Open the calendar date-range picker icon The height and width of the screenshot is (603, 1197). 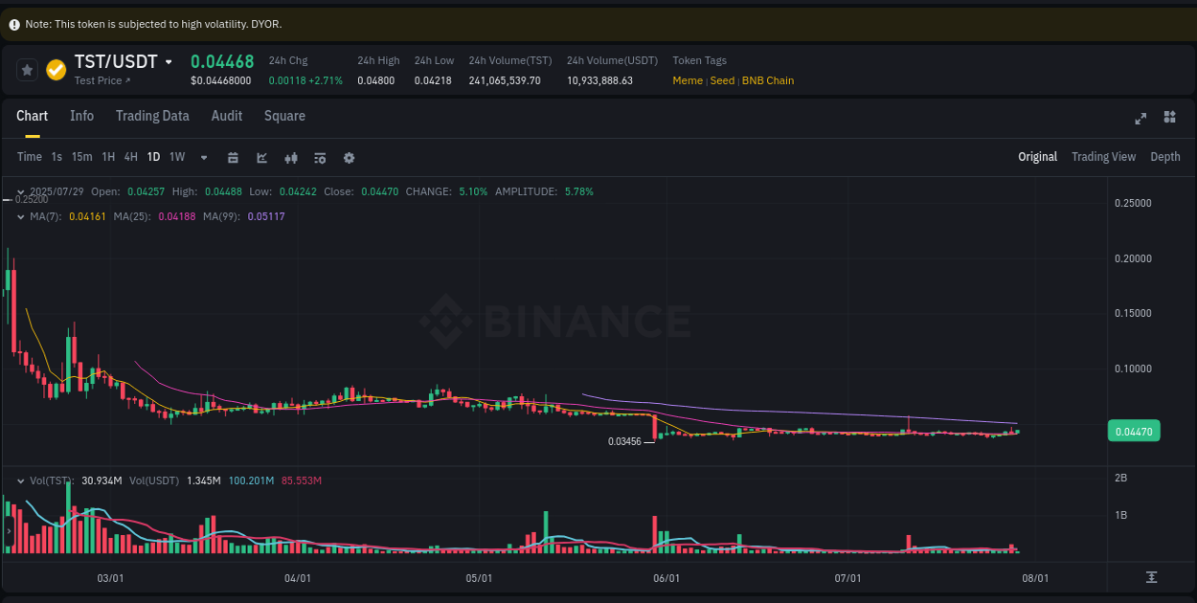coord(233,157)
